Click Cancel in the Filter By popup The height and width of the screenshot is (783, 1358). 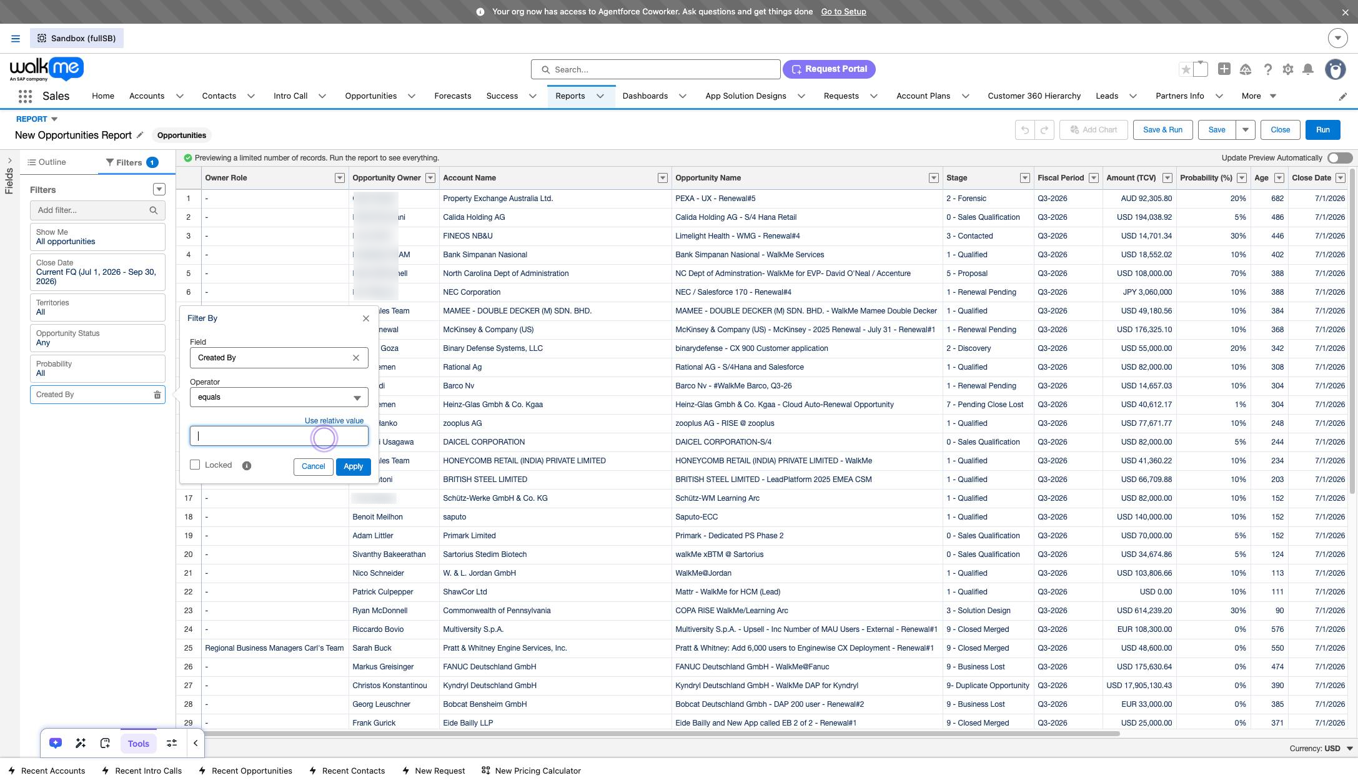314,467
